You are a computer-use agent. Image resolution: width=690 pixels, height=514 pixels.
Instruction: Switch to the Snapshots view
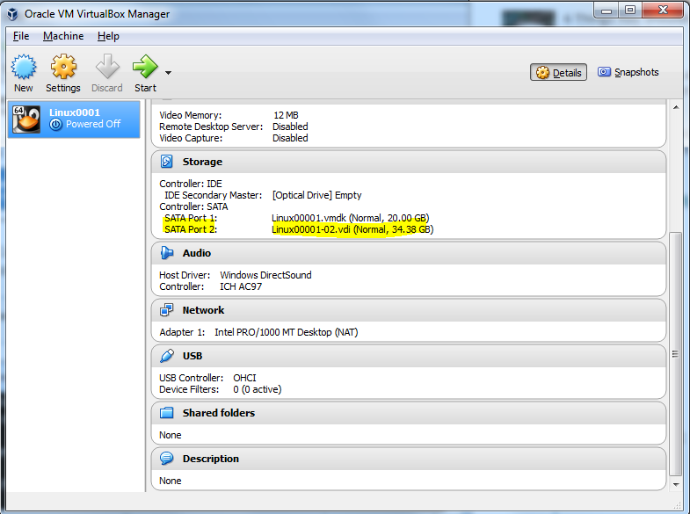[628, 72]
